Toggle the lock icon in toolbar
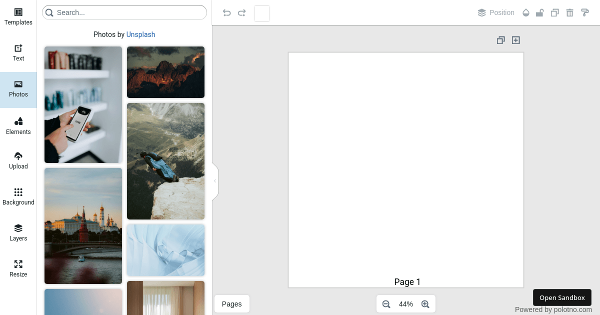 [x=539, y=13]
